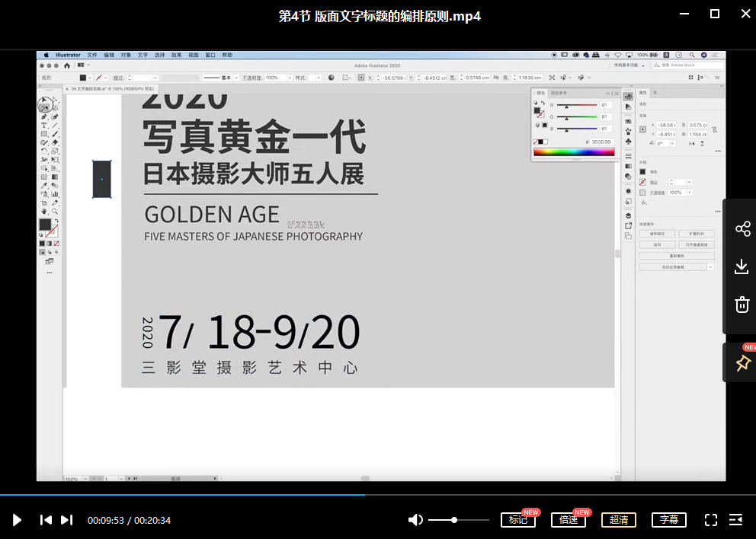Viewport: 756px width, 539px height.
Task: Delete the video with trash icon
Action: click(x=742, y=305)
